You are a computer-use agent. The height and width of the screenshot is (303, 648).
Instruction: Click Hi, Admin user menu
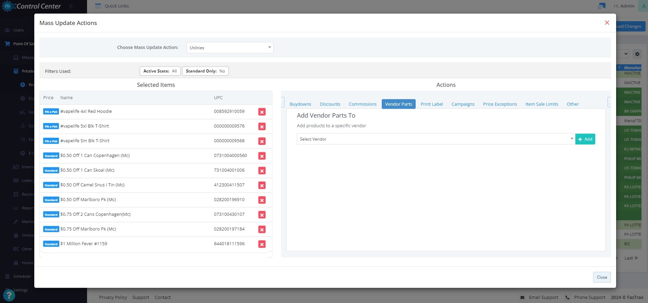(624, 6)
